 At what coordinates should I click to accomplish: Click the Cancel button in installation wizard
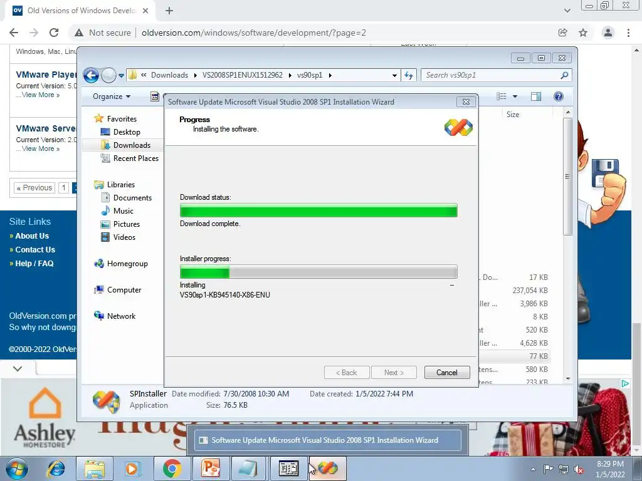click(x=446, y=372)
